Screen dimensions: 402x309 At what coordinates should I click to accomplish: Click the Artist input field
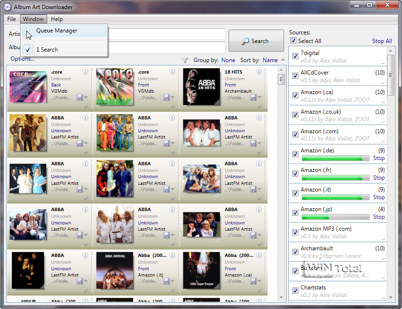(x=166, y=33)
